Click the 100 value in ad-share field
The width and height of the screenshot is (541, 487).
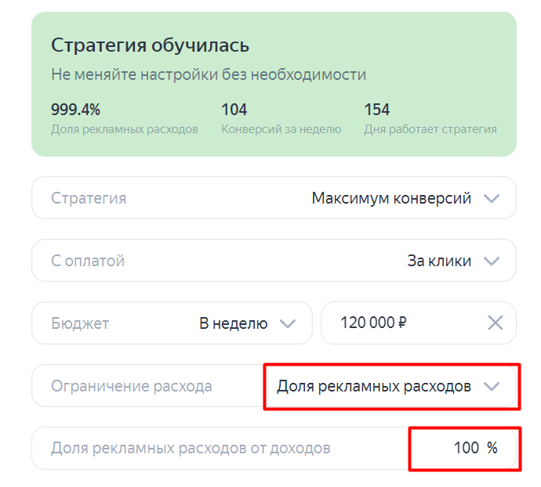click(x=466, y=448)
